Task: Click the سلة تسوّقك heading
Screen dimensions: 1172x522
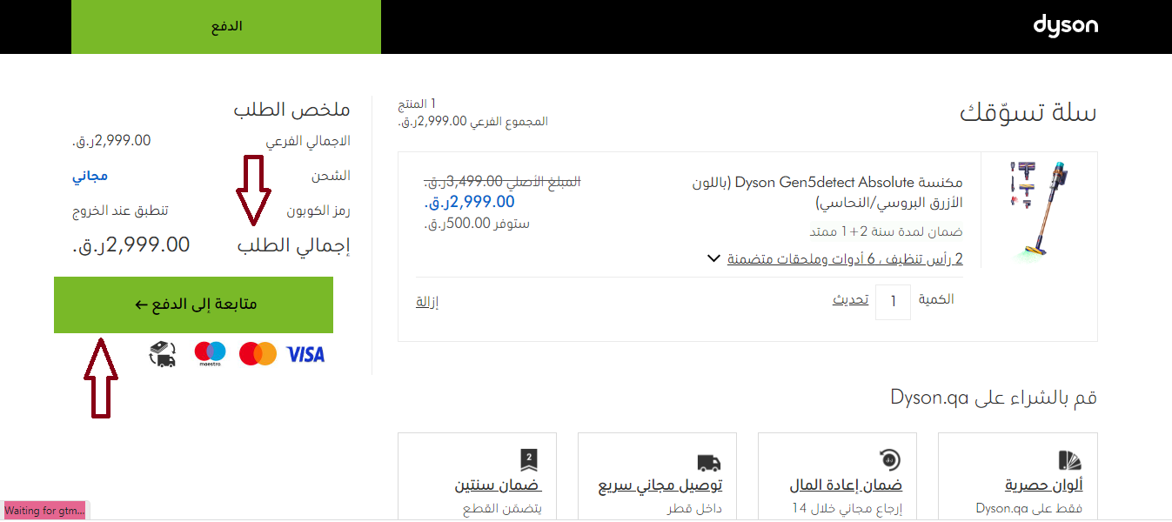Action: pos(1028,113)
